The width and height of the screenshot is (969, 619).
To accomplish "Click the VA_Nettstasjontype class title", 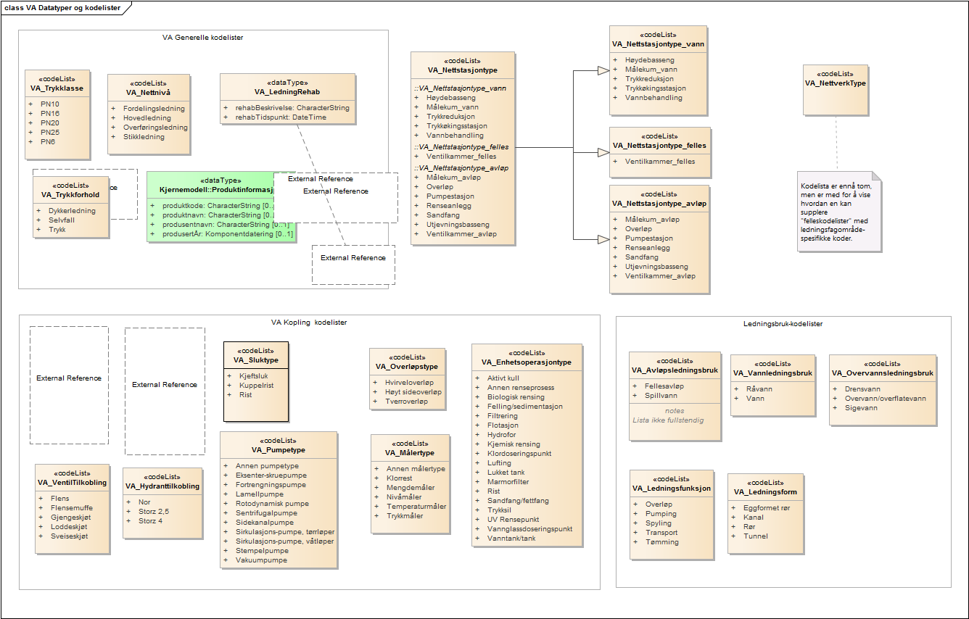I will tap(462, 70).
